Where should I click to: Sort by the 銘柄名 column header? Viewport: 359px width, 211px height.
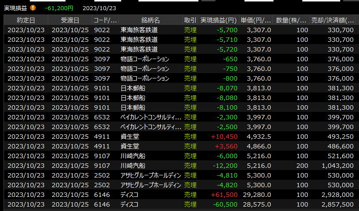tap(150, 20)
